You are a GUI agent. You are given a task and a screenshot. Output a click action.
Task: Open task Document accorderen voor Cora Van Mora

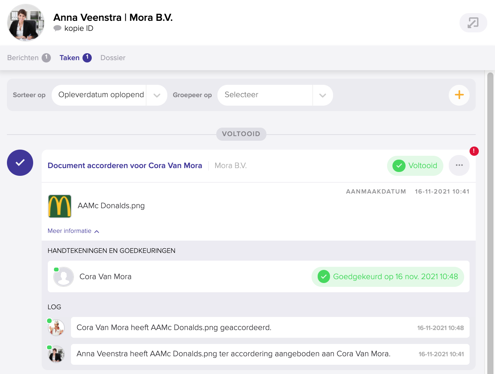point(125,165)
